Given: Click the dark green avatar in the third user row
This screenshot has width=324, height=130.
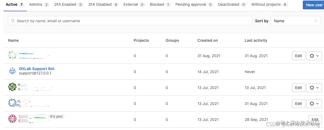Looking at the screenshot, I should 12,87.
